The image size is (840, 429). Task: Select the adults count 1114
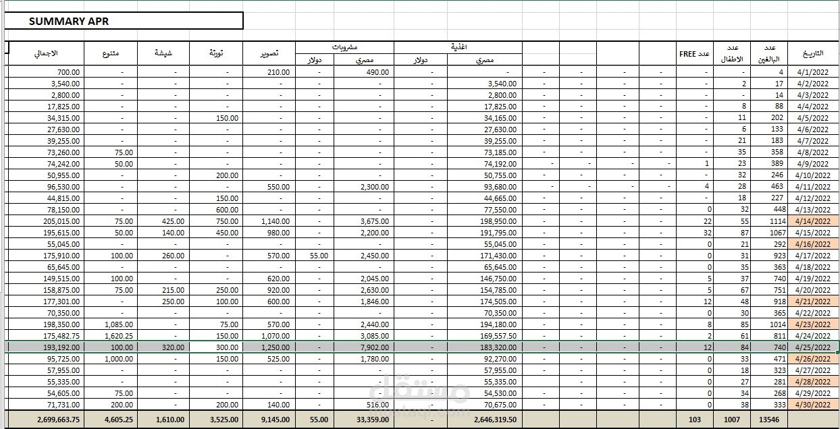768,221
